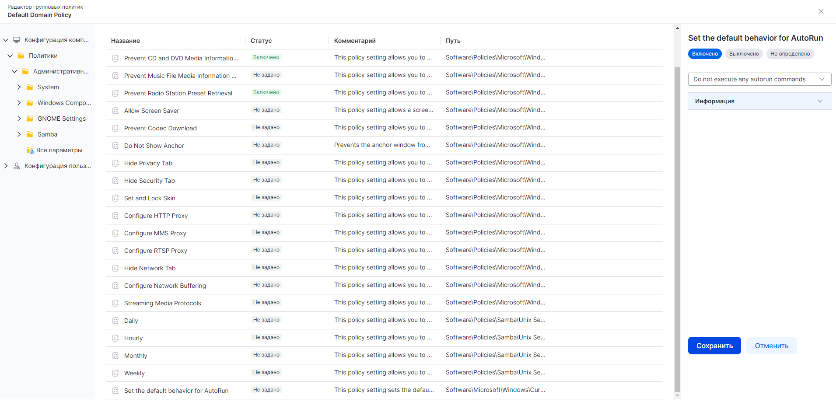Click the 'Отменить' button
836x402 pixels.
tap(771, 346)
